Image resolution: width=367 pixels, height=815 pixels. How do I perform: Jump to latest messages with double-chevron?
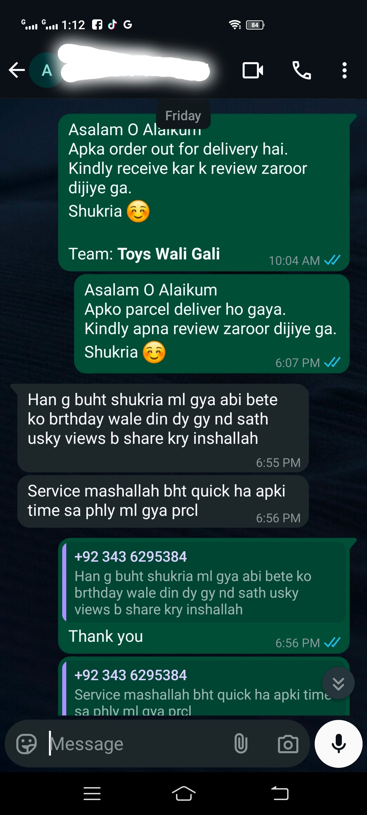pyautogui.click(x=338, y=683)
